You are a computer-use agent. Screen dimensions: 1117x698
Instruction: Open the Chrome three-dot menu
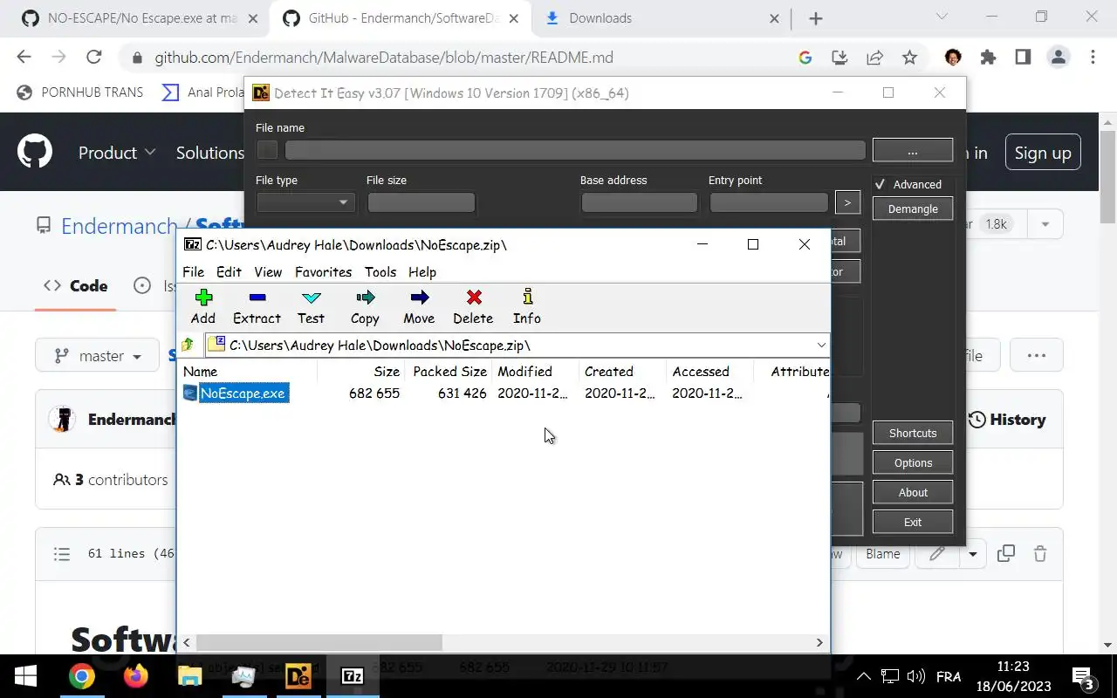point(1093,58)
